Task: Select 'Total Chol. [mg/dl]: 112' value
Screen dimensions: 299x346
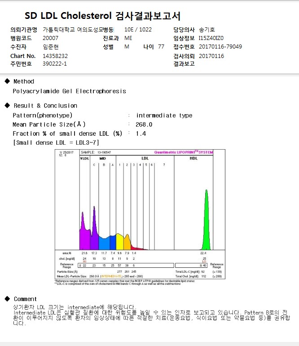Action: click(191, 276)
